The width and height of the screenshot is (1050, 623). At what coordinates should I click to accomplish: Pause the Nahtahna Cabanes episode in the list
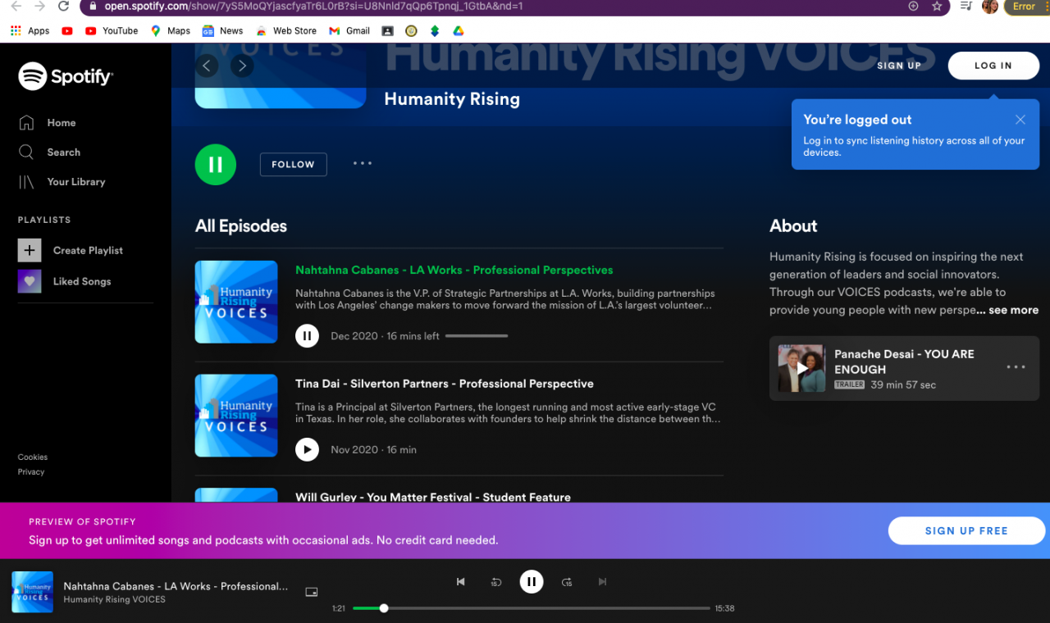tap(307, 335)
